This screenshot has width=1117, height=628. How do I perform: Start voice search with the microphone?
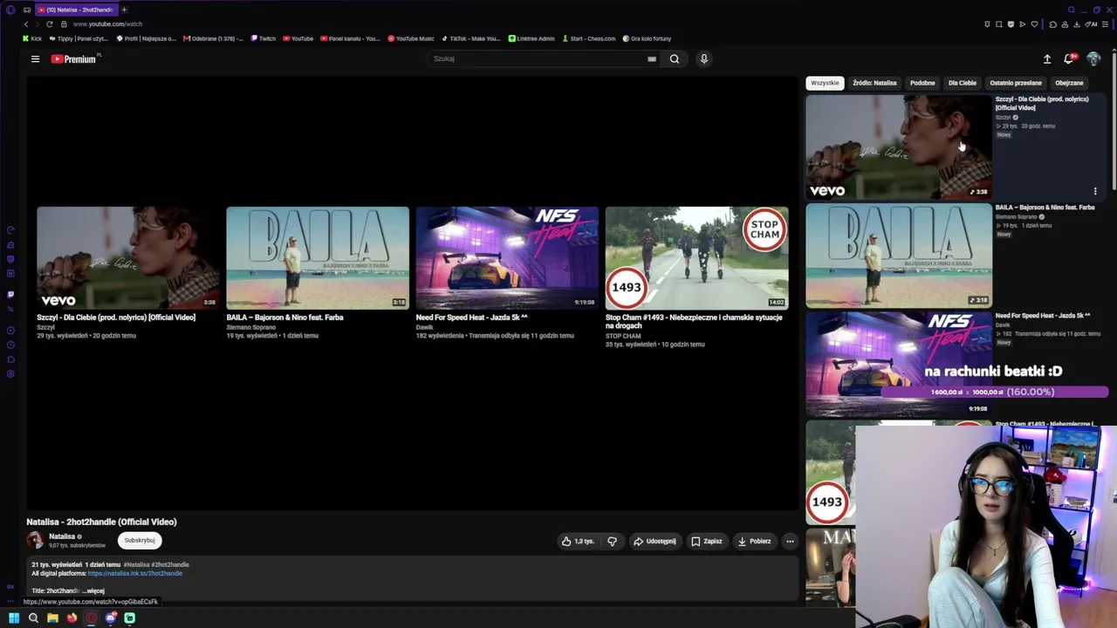(x=704, y=59)
